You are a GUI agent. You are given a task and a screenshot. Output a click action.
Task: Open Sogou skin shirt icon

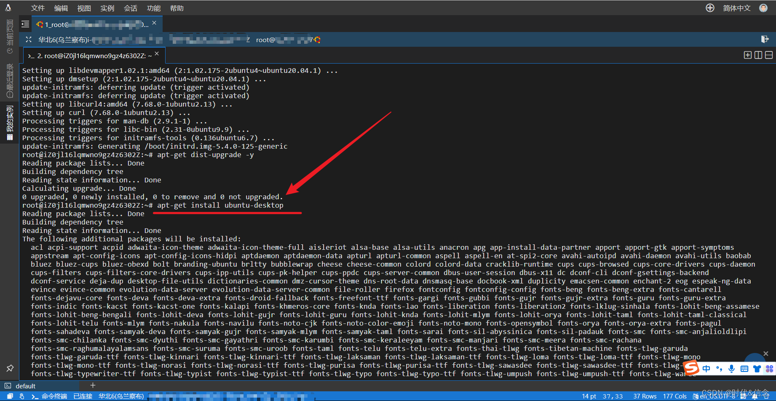pos(757,369)
